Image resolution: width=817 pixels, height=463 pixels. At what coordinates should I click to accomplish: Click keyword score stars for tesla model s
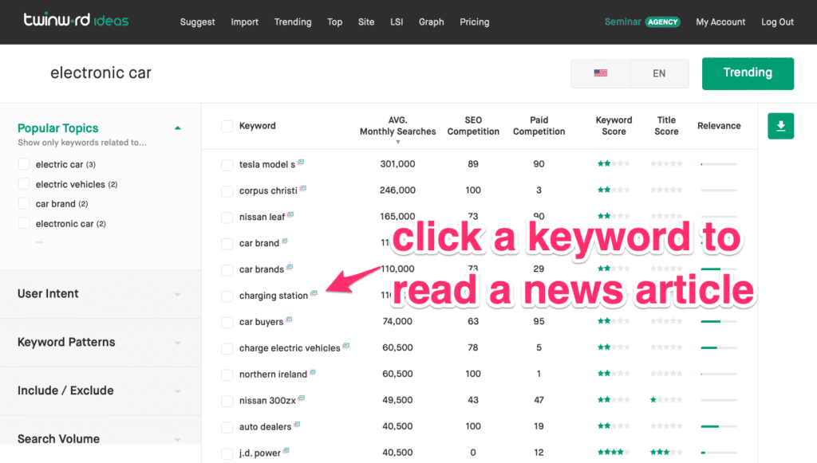(x=614, y=164)
